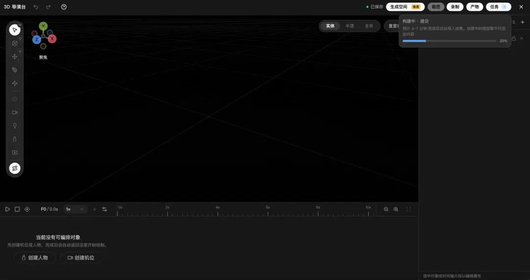530x280 pixels.
Task: Click the 已保存 saved status indicator
Action: (374, 7)
